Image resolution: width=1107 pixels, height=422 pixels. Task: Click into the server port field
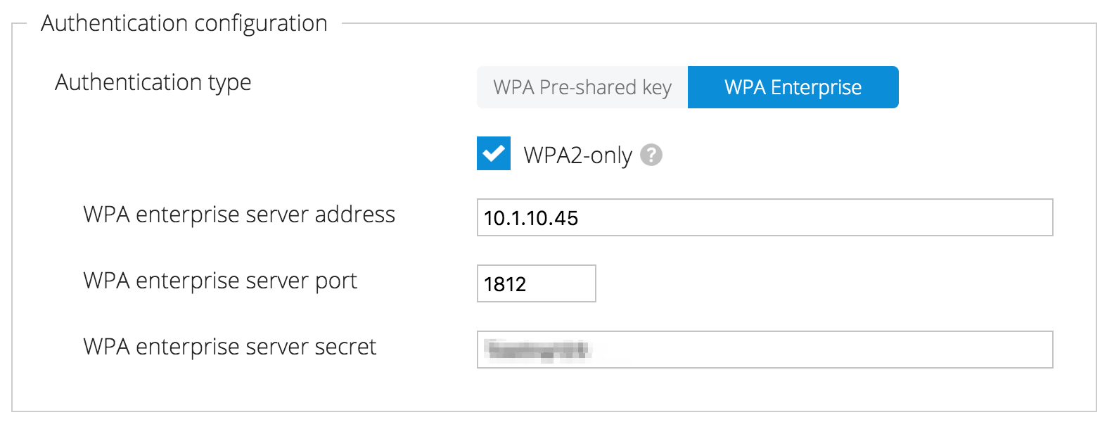point(536,283)
